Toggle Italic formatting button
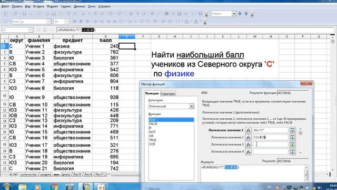 coord(81,22)
